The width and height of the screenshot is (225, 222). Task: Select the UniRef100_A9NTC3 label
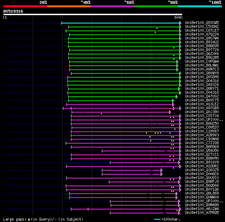202,69
